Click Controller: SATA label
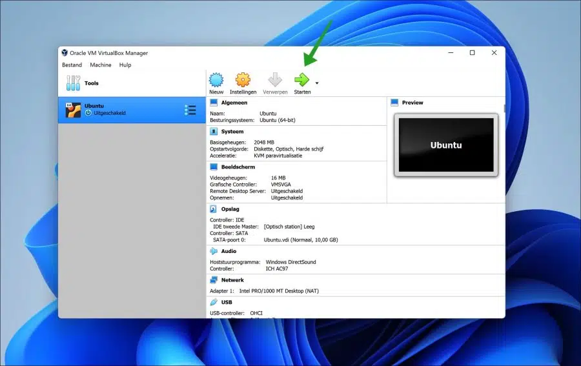The image size is (581, 366). pyautogui.click(x=229, y=234)
